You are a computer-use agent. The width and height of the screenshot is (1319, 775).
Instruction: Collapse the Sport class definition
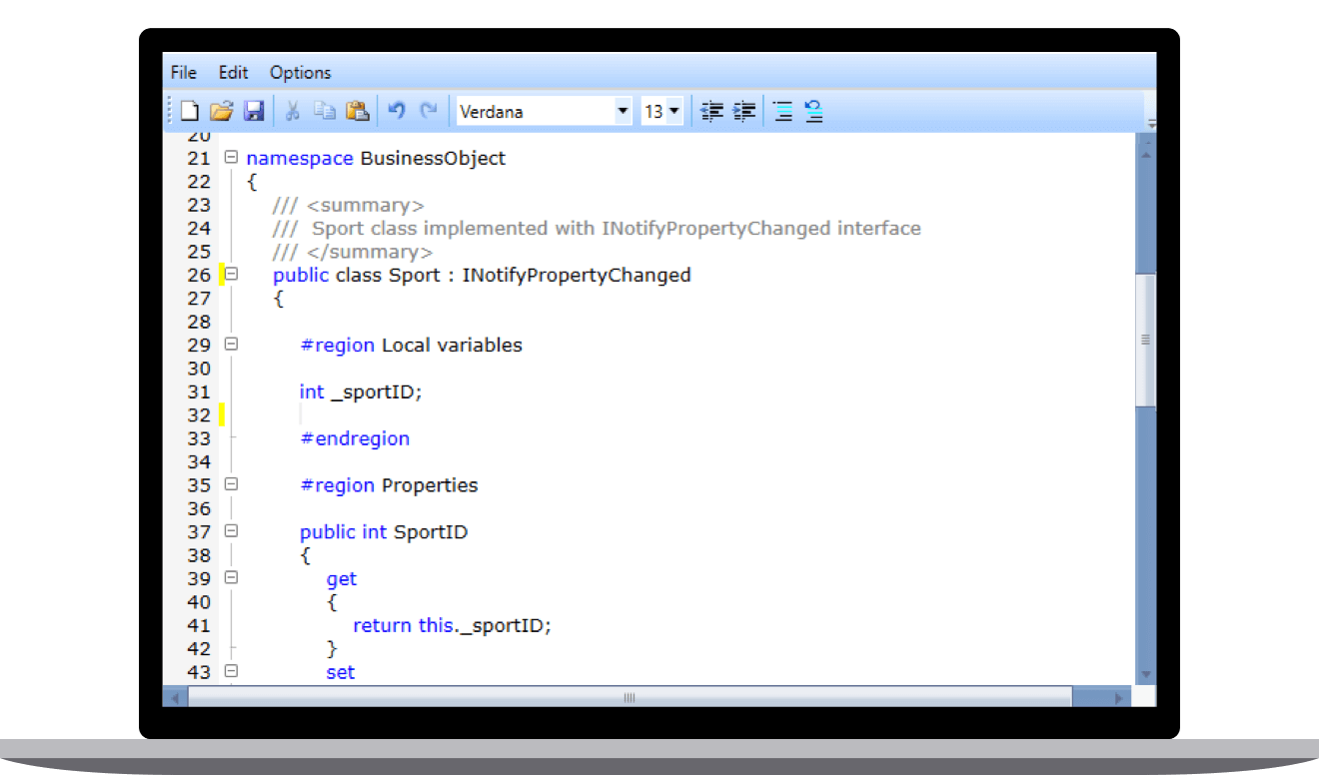(230, 275)
